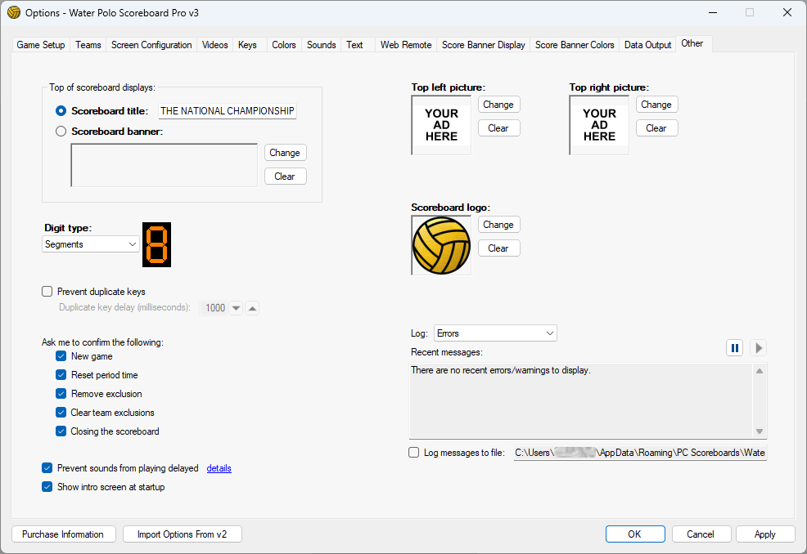
Task: Uncheck the New game confirmation
Action: click(61, 356)
